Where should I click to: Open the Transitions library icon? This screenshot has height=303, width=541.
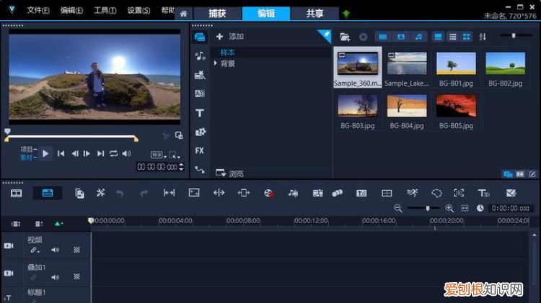tap(200, 94)
